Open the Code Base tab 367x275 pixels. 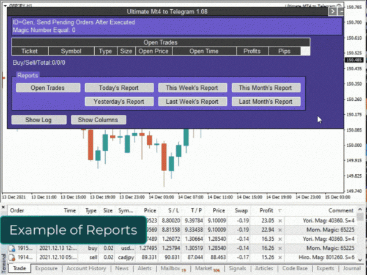tap(295, 268)
